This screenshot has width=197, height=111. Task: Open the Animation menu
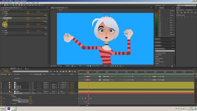[x=24, y=3]
